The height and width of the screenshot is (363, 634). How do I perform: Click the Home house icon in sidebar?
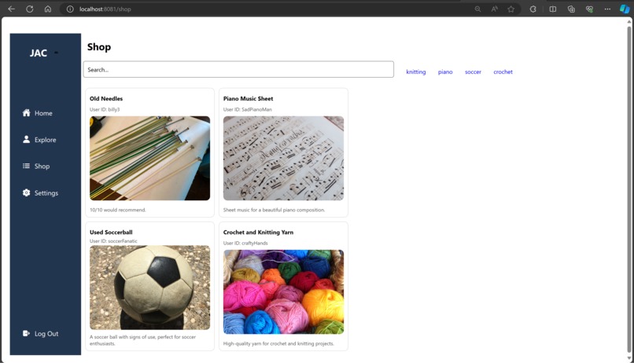point(26,112)
